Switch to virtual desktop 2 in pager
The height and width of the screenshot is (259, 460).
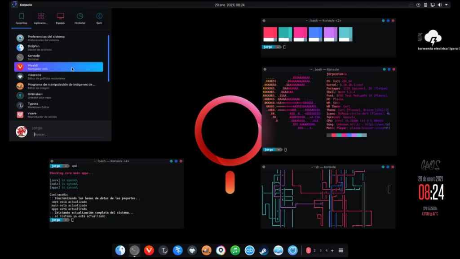(x=314, y=250)
